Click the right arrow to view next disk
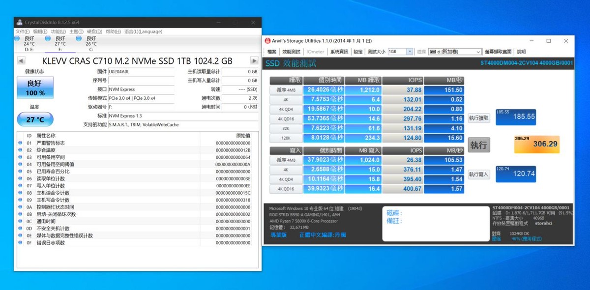 click(x=254, y=60)
